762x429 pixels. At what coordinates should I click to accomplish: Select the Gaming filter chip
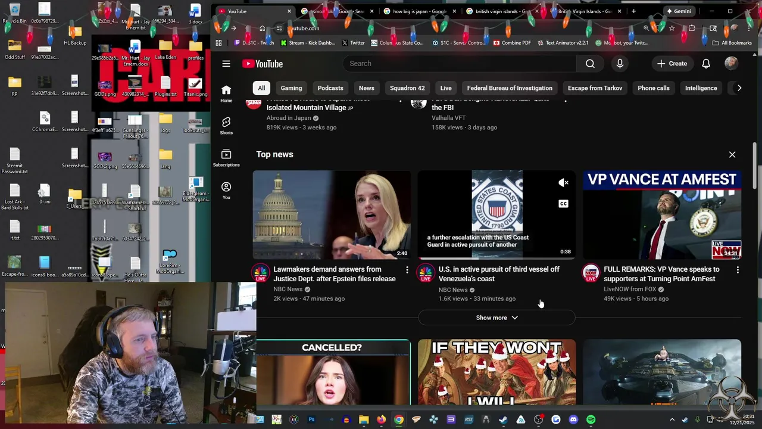291,88
